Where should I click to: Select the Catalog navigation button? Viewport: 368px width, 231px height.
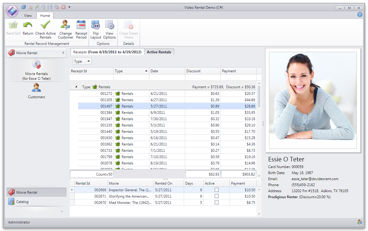(x=22, y=202)
